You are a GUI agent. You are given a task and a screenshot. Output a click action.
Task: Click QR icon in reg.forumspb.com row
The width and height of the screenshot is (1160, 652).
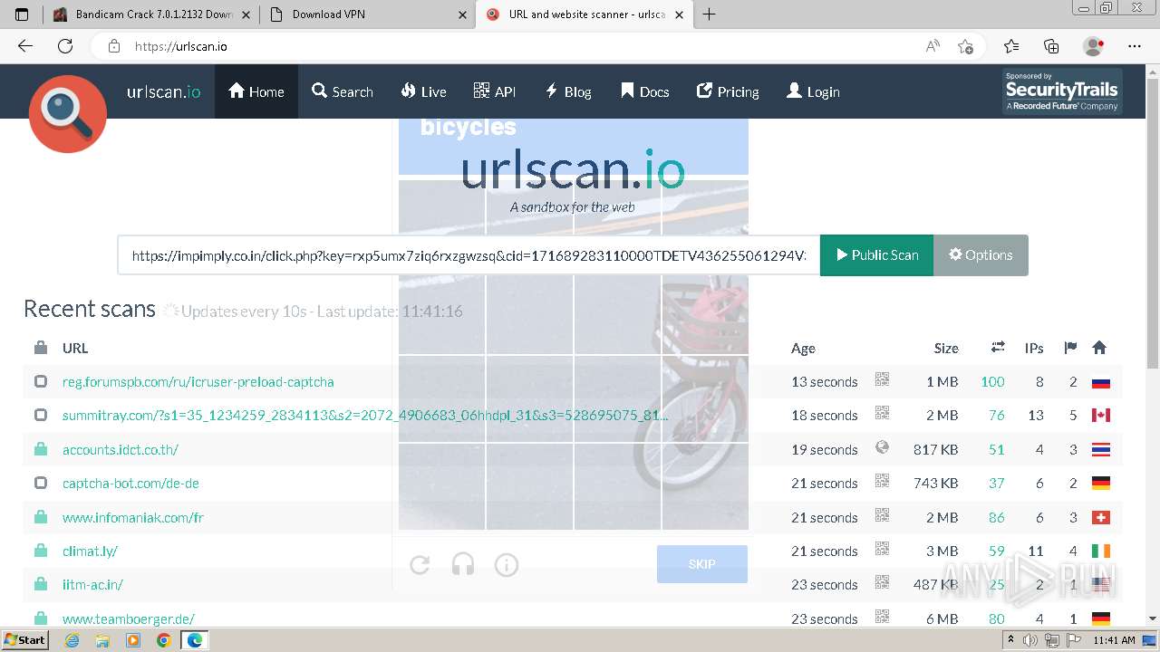pos(882,380)
